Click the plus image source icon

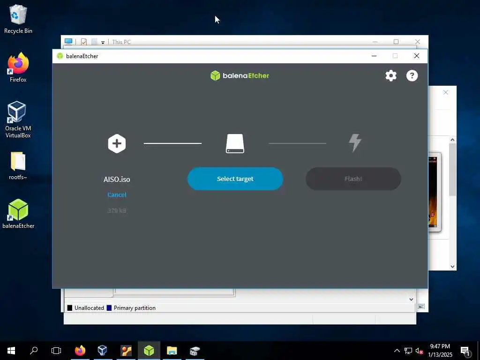pyautogui.click(x=117, y=143)
